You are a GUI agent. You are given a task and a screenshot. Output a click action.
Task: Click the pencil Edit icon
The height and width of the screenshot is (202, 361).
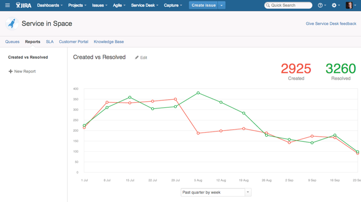[137, 57]
